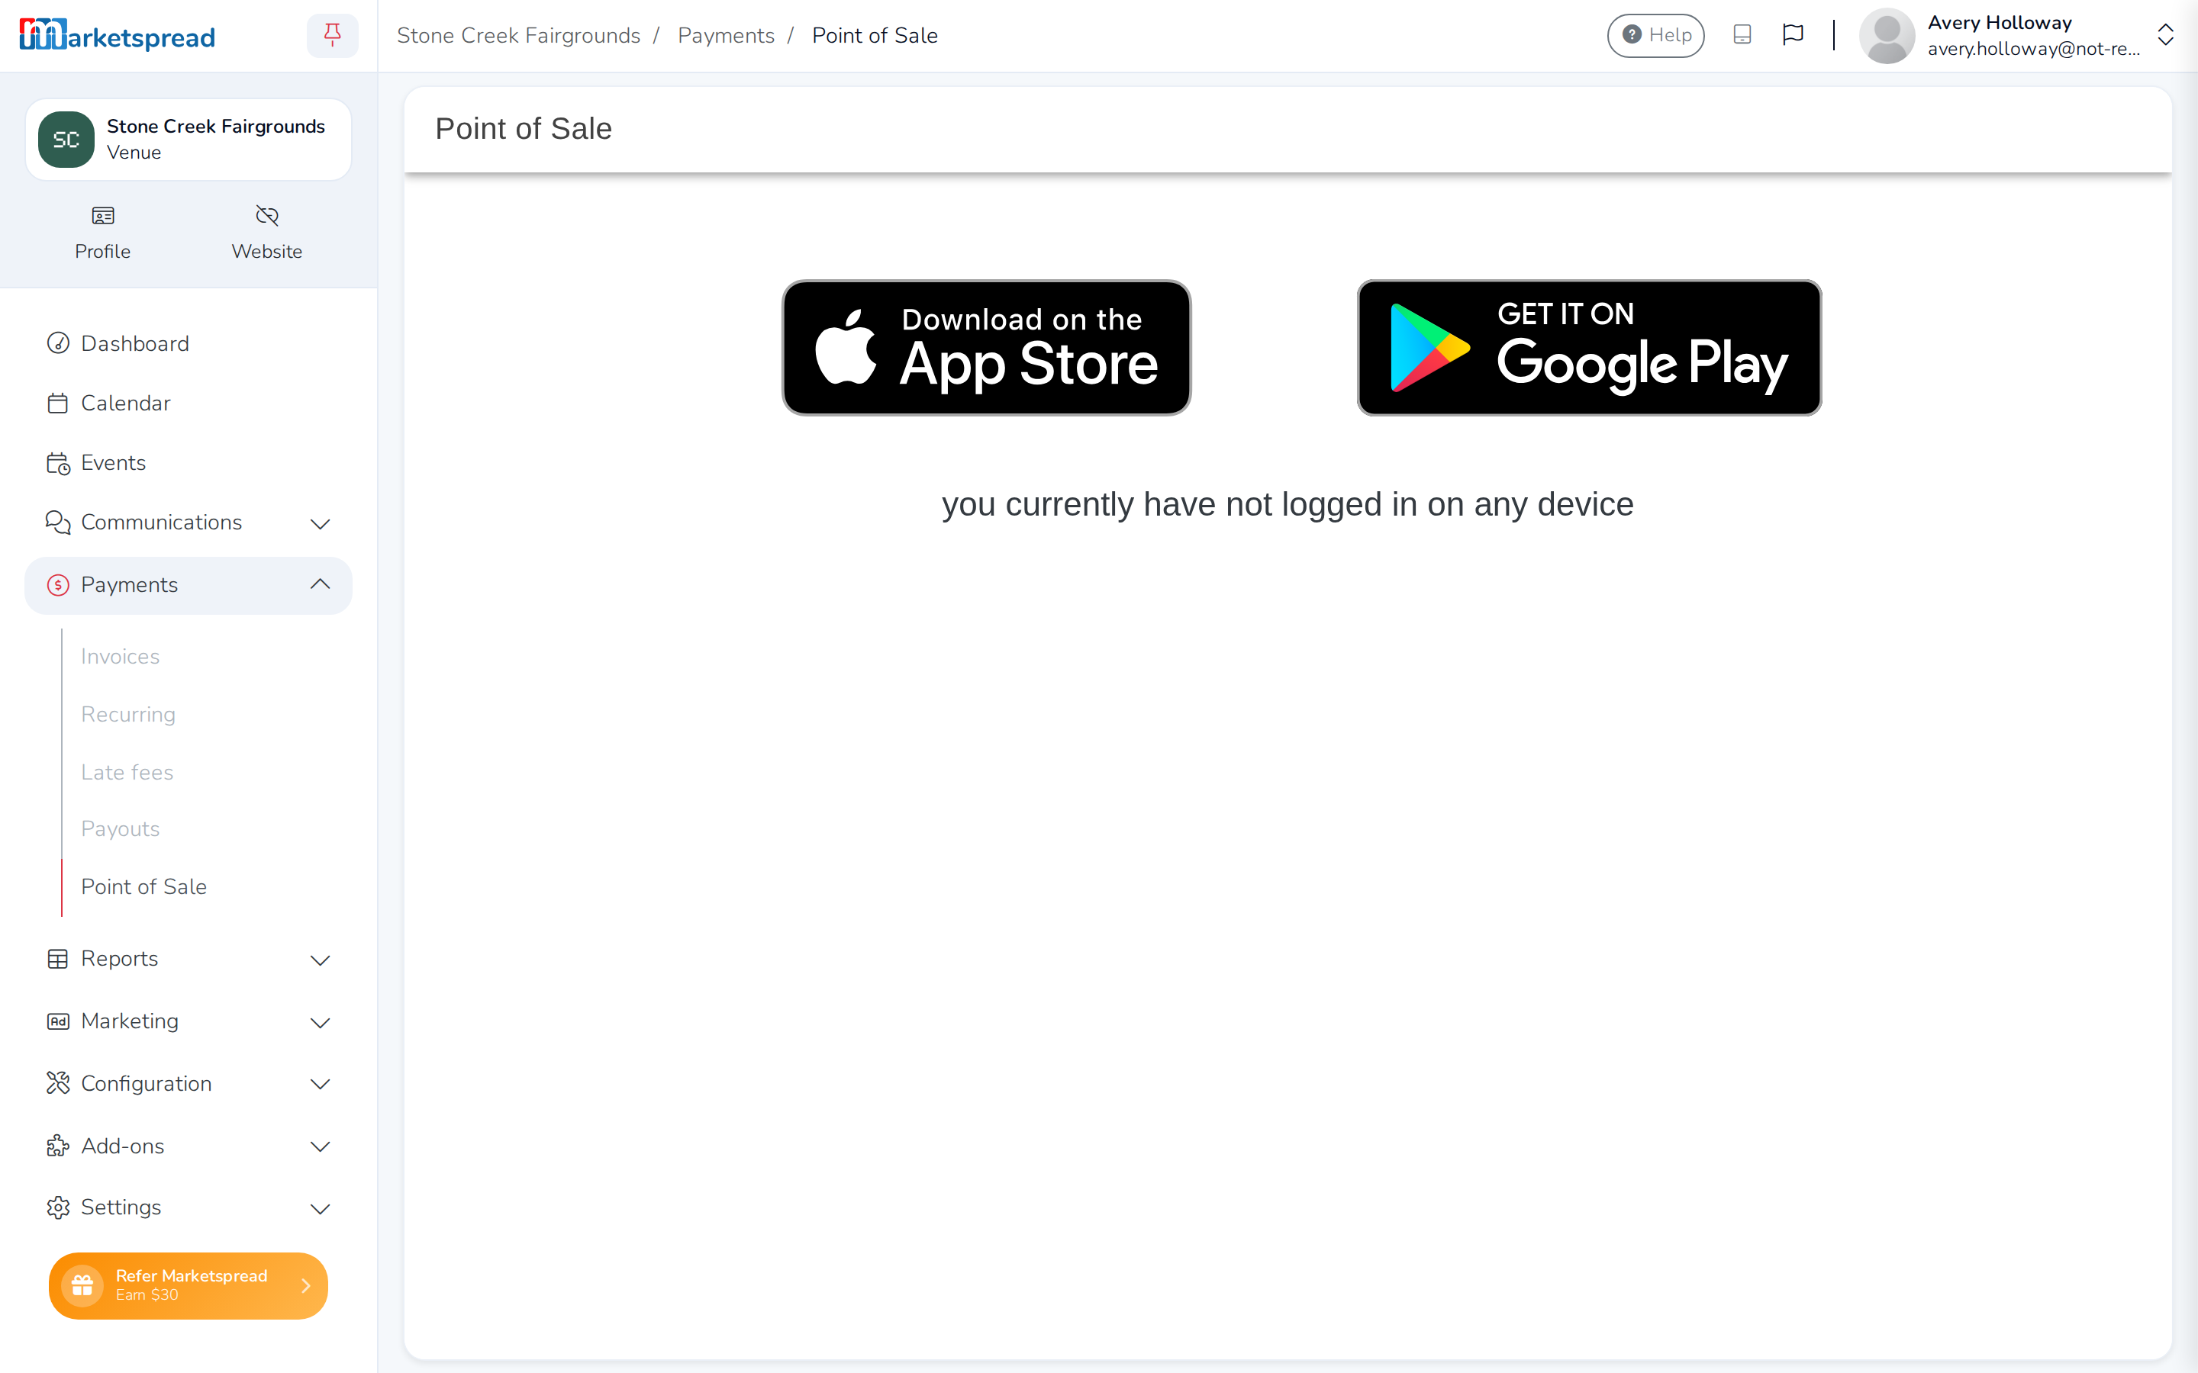Click Get it on Google Play badge
The image size is (2198, 1373).
coord(1588,348)
